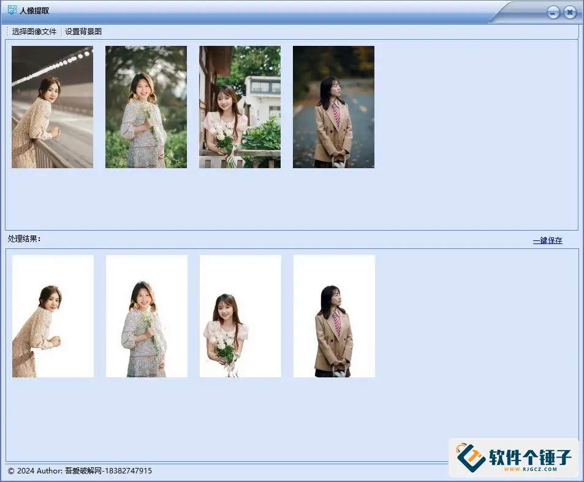Close the 人像提取 window

pos(570,12)
